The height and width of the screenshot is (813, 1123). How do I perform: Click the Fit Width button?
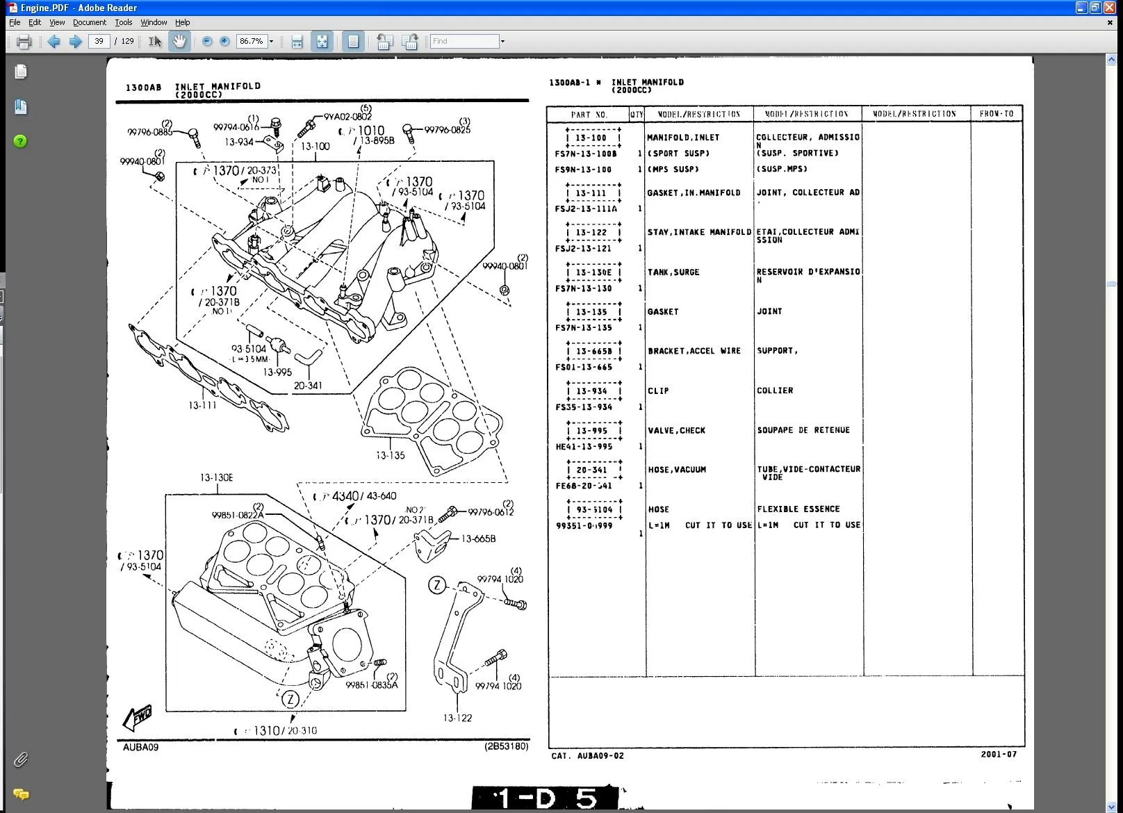(297, 42)
